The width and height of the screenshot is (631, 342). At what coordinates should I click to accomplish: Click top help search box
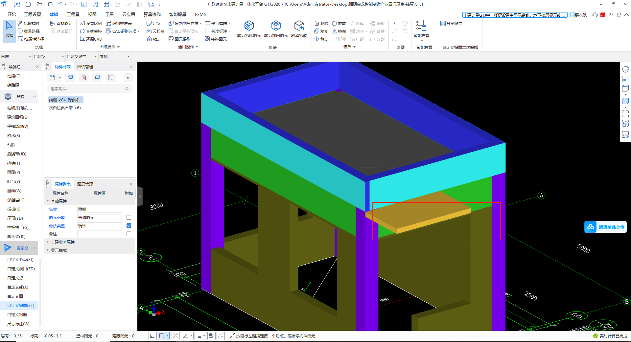coord(514,15)
